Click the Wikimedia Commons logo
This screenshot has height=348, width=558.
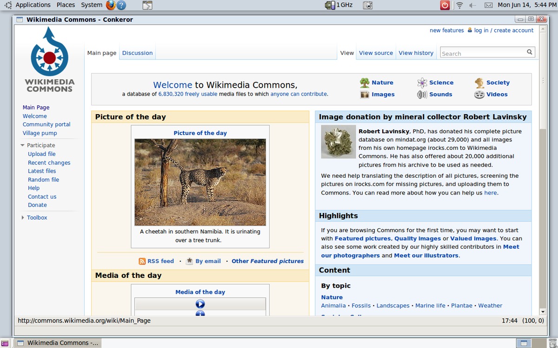coord(49,58)
